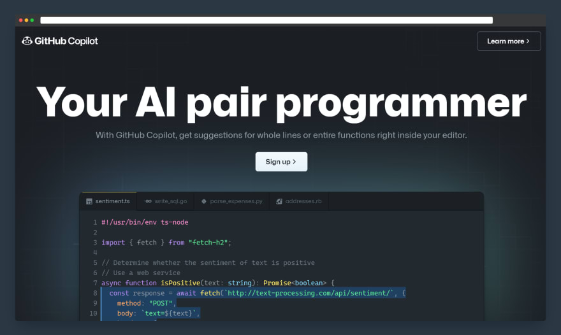Open the GitHub Copilot wordmark link

pyautogui.click(x=66, y=41)
